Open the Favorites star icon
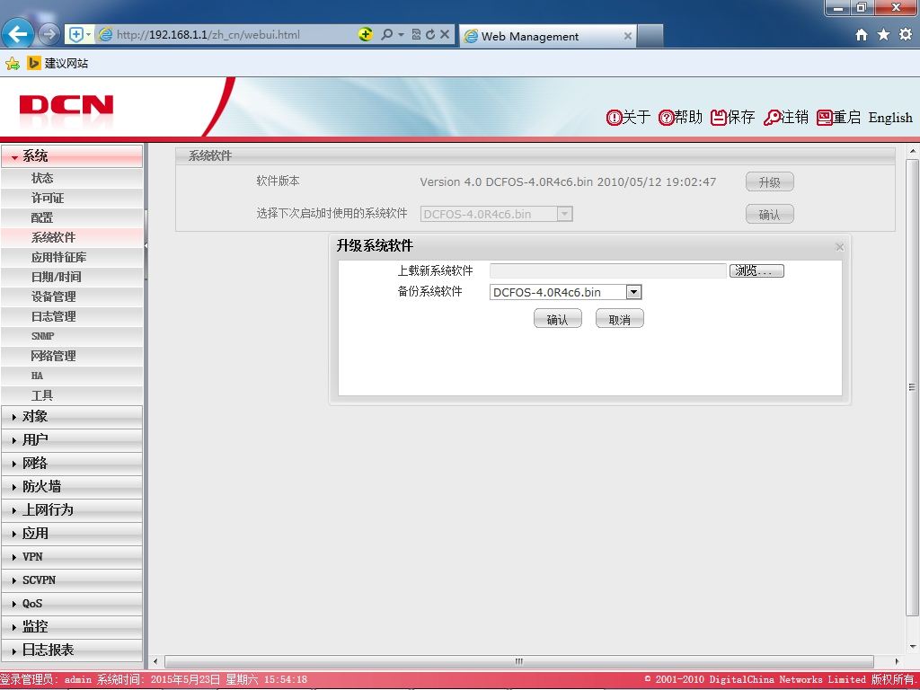Screen dimensions: 920x690 (x=884, y=35)
